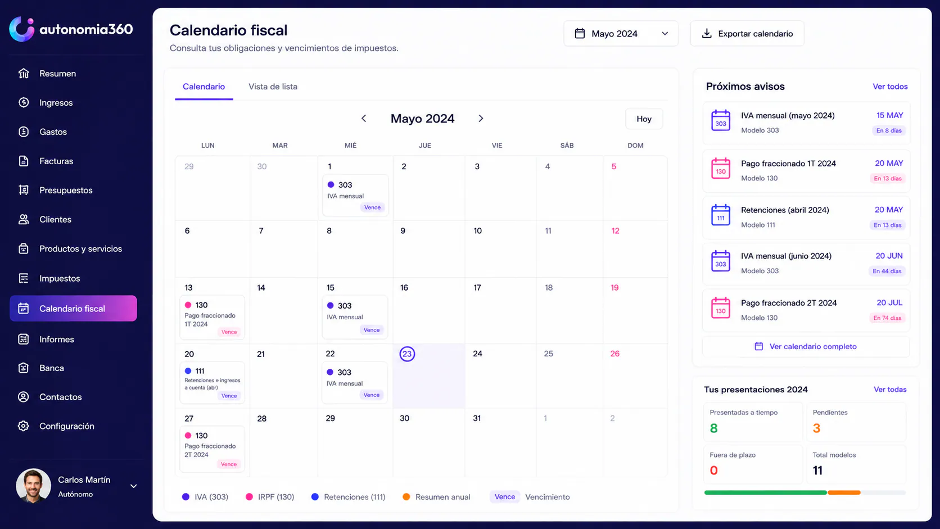The image size is (940, 529).
Task: Open the IVA mensual (junio 2024) notice
Action: 806,263
